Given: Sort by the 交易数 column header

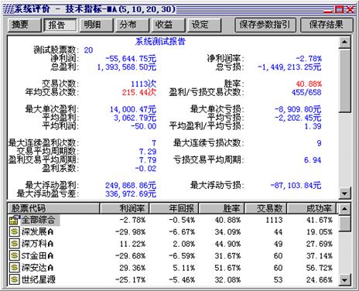Looking at the screenshot, I should tap(265, 208).
